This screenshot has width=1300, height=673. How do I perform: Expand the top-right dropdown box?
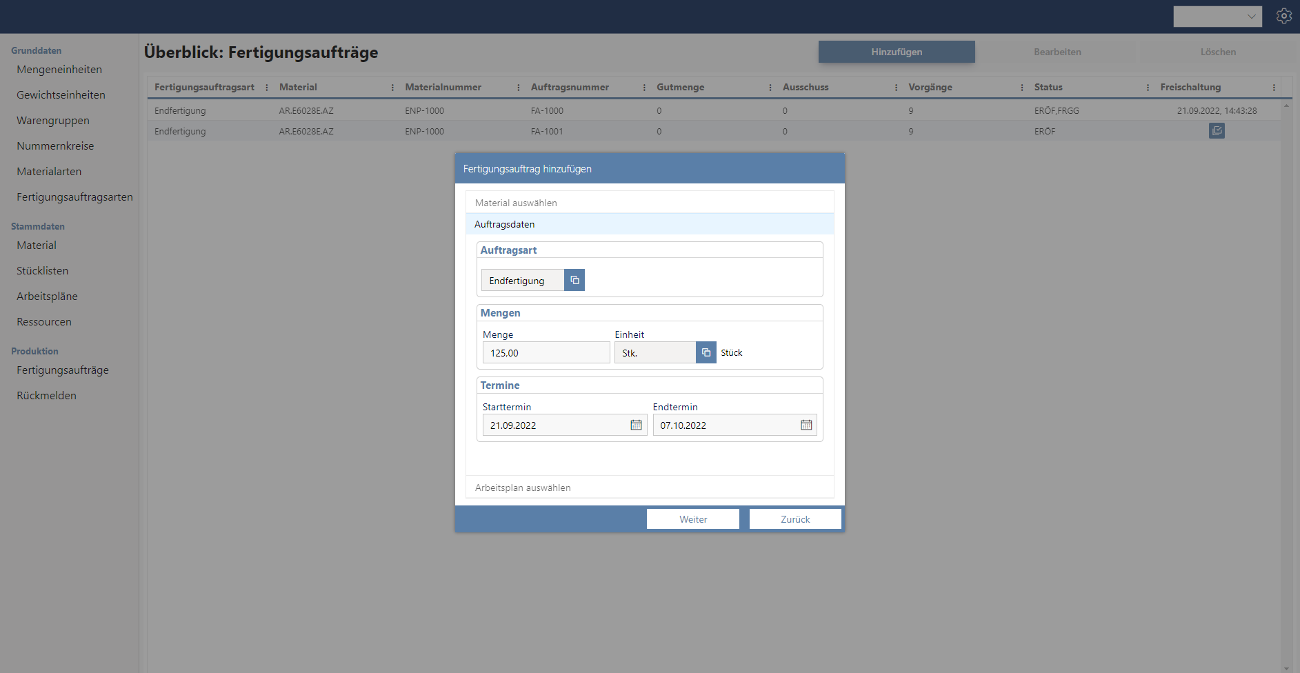click(x=1217, y=17)
